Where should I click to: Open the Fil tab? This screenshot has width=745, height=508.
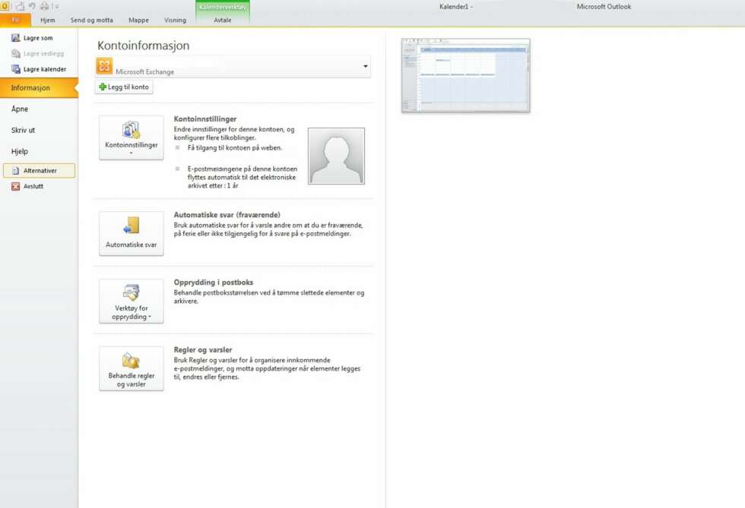(x=15, y=20)
